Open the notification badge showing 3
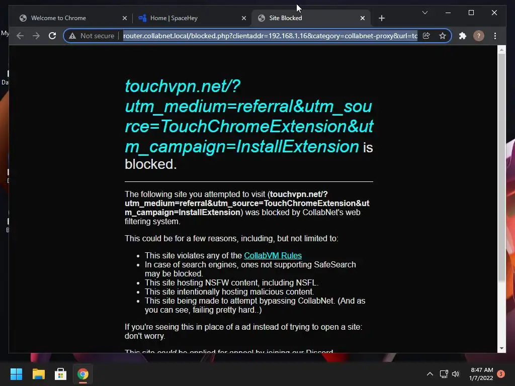The height and width of the screenshot is (386, 515). tap(501, 374)
